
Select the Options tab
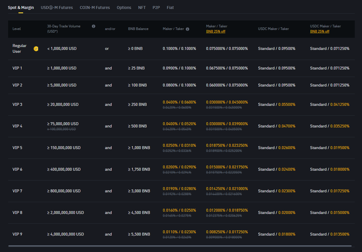pyautogui.click(x=124, y=7)
